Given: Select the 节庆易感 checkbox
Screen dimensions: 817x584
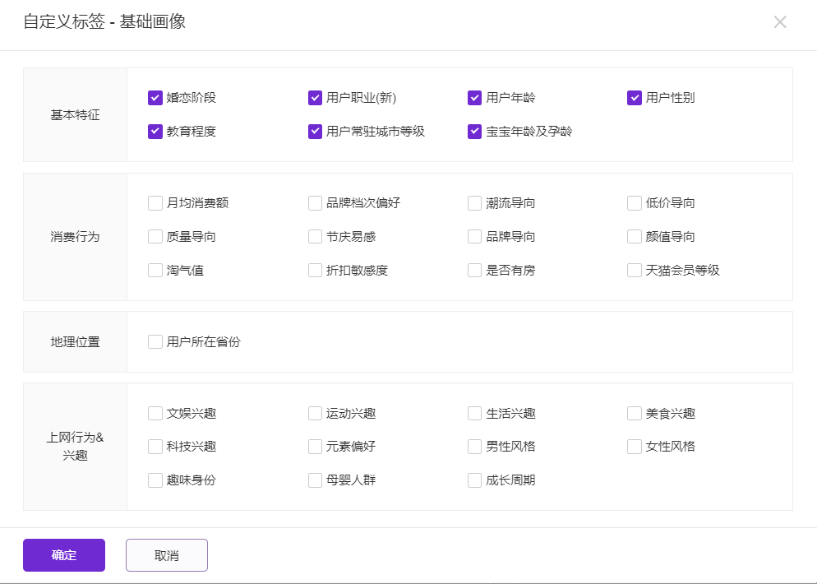Looking at the screenshot, I should pos(315,237).
